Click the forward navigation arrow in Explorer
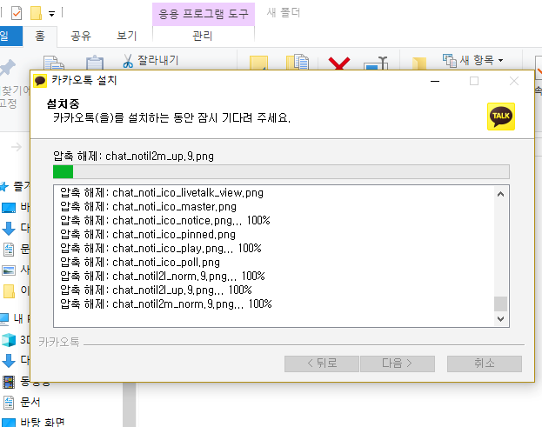This screenshot has height=427, width=542. click(x=17, y=147)
